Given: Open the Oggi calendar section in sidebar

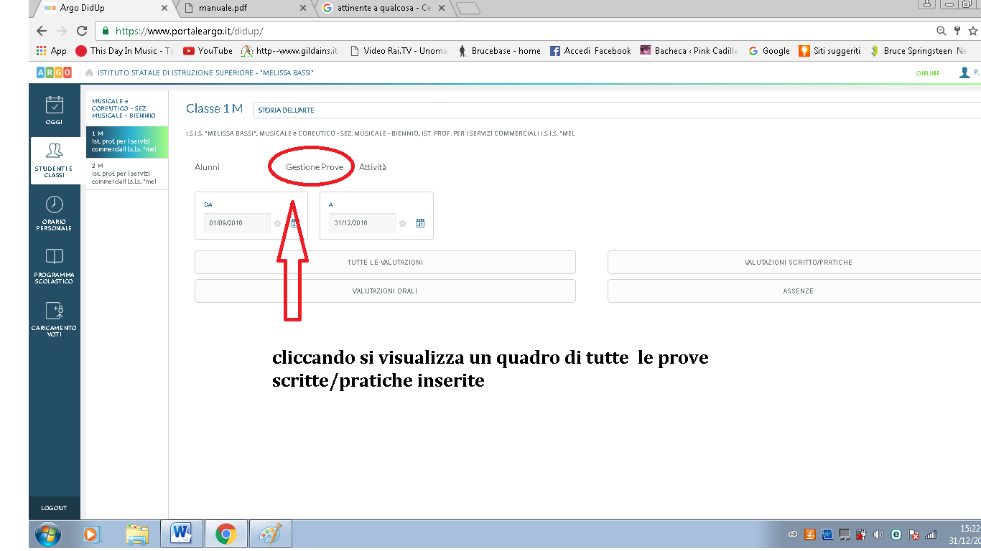Looking at the screenshot, I should point(55,110).
